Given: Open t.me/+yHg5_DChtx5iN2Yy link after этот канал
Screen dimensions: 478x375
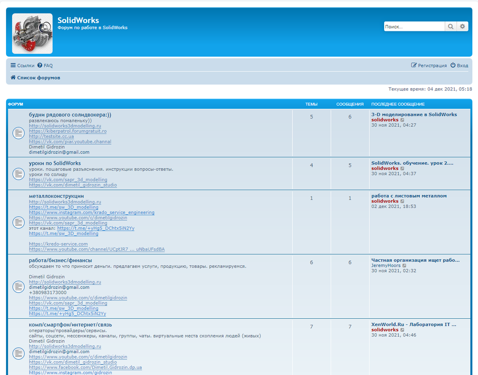Looking at the screenshot, I should [x=96, y=228].
